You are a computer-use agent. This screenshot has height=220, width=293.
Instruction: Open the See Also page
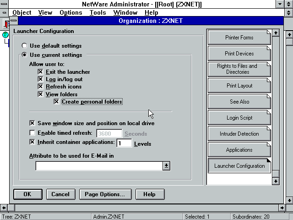click(x=239, y=102)
